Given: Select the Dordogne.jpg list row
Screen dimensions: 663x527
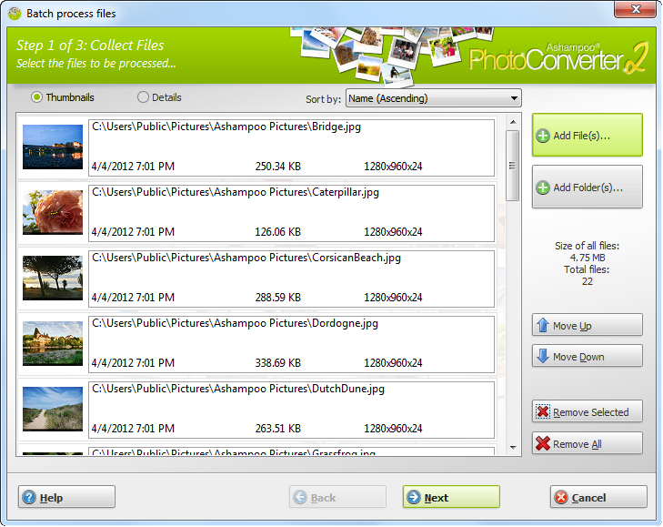Looking at the screenshot, I should tap(291, 344).
